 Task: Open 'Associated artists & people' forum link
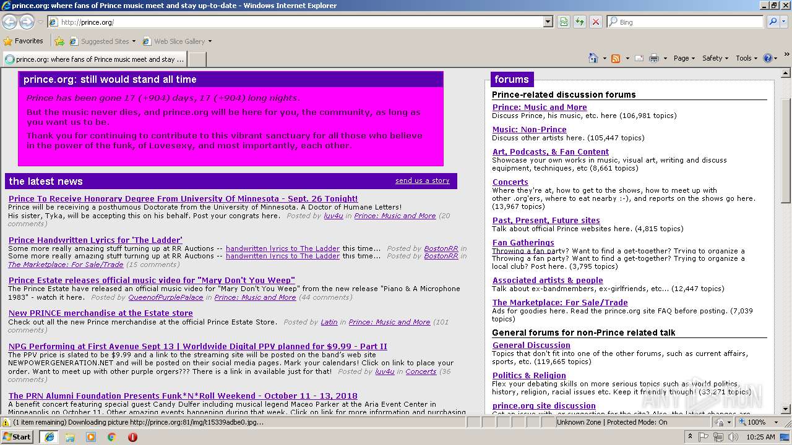pos(548,280)
